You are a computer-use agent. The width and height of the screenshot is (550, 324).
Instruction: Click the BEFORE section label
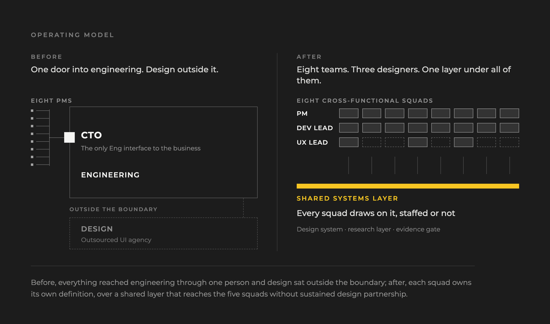[x=46, y=57]
